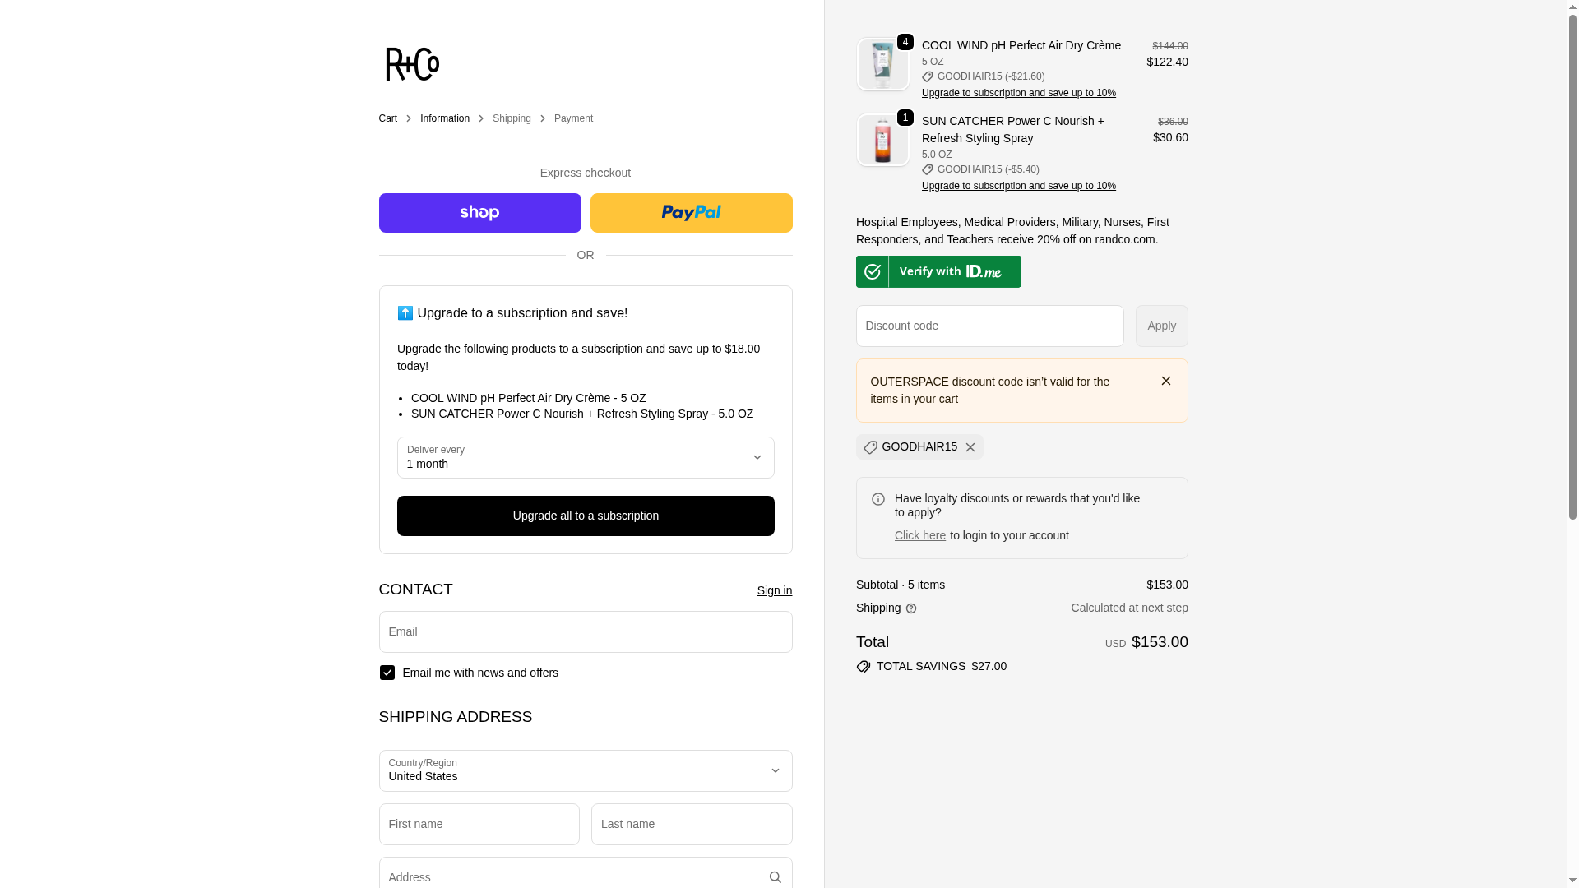Go to Cart breadcrumb
Viewport: 1579px width, 888px height.
pos(387,118)
